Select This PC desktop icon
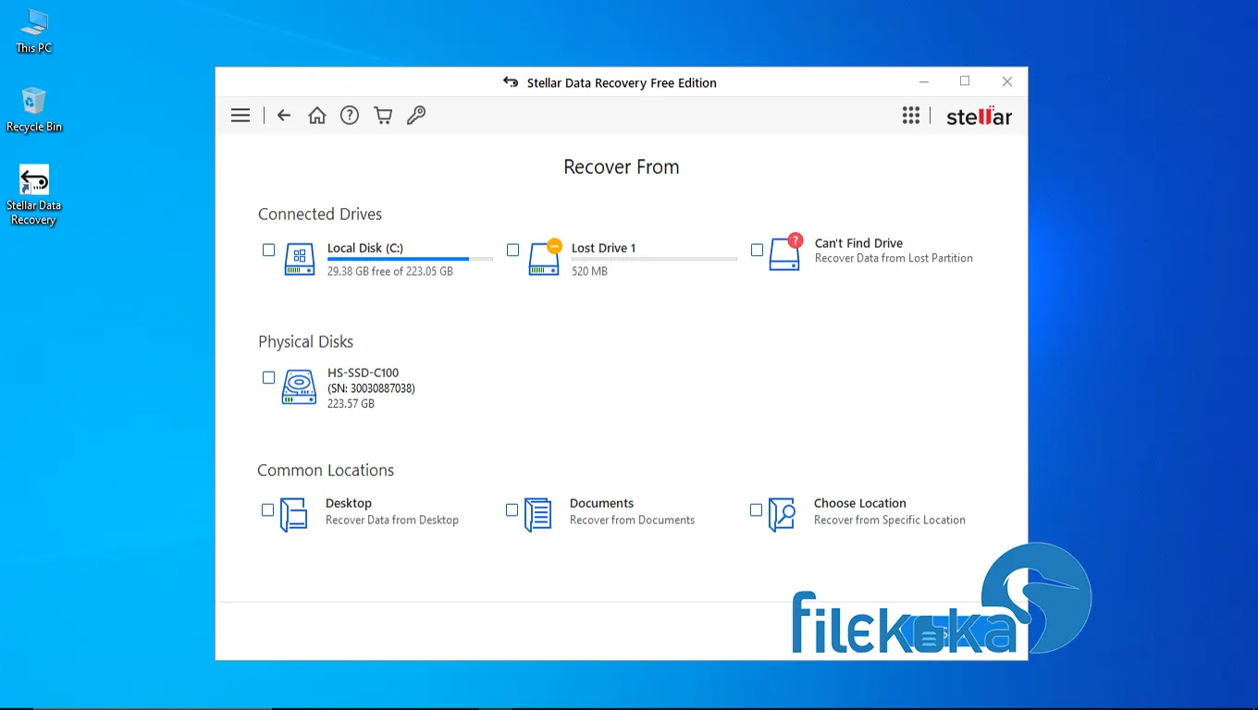 tap(33, 31)
